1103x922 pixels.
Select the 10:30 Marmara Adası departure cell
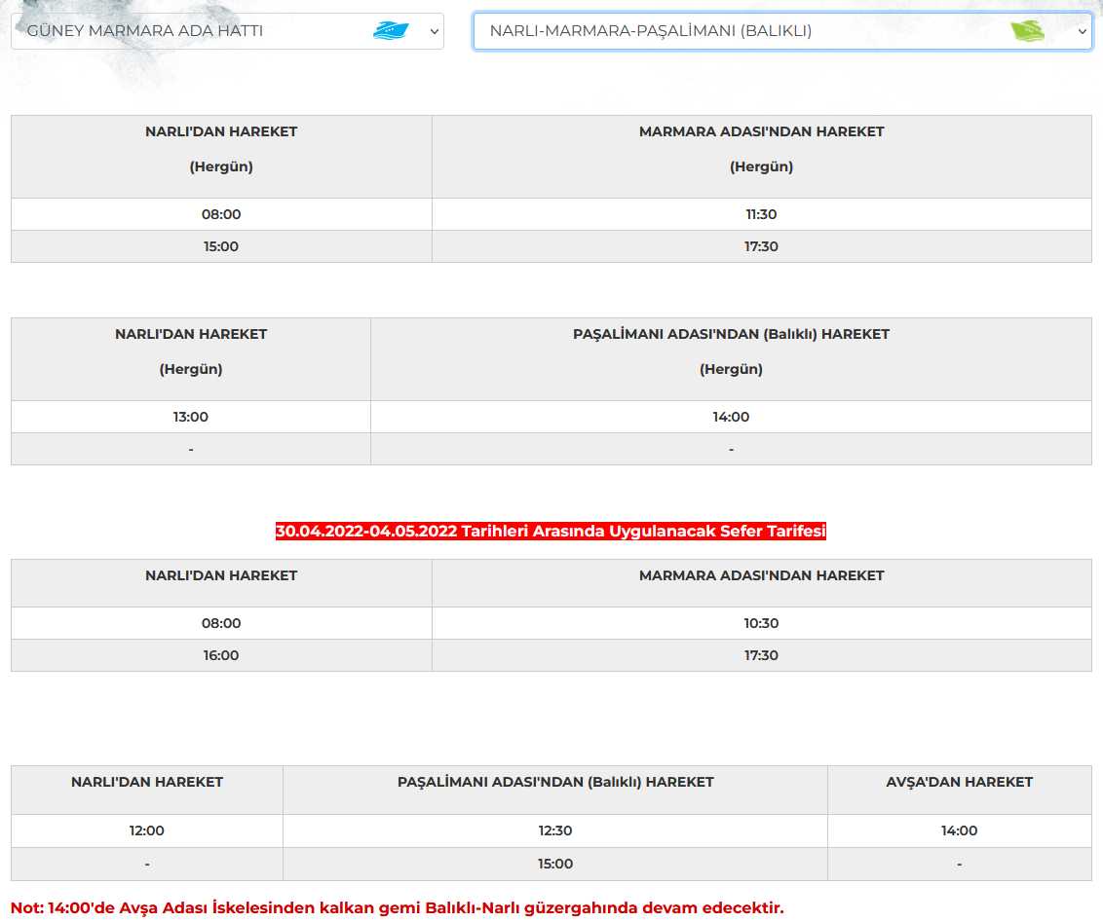tap(761, 623)
